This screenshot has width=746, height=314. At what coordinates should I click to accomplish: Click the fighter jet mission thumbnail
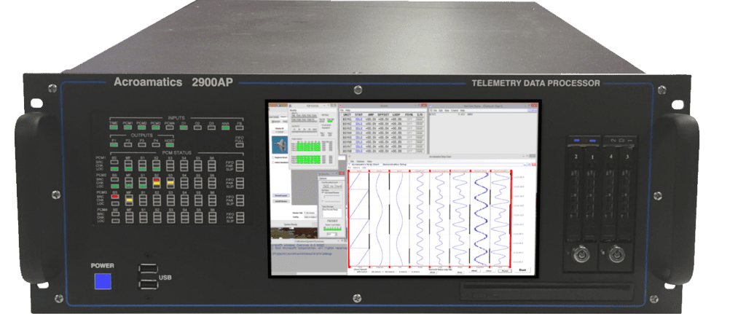(279, 144)
